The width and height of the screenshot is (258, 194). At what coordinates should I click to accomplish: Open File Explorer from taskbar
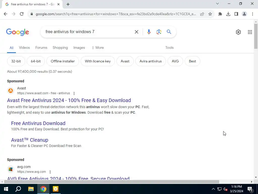pos(31,189)
